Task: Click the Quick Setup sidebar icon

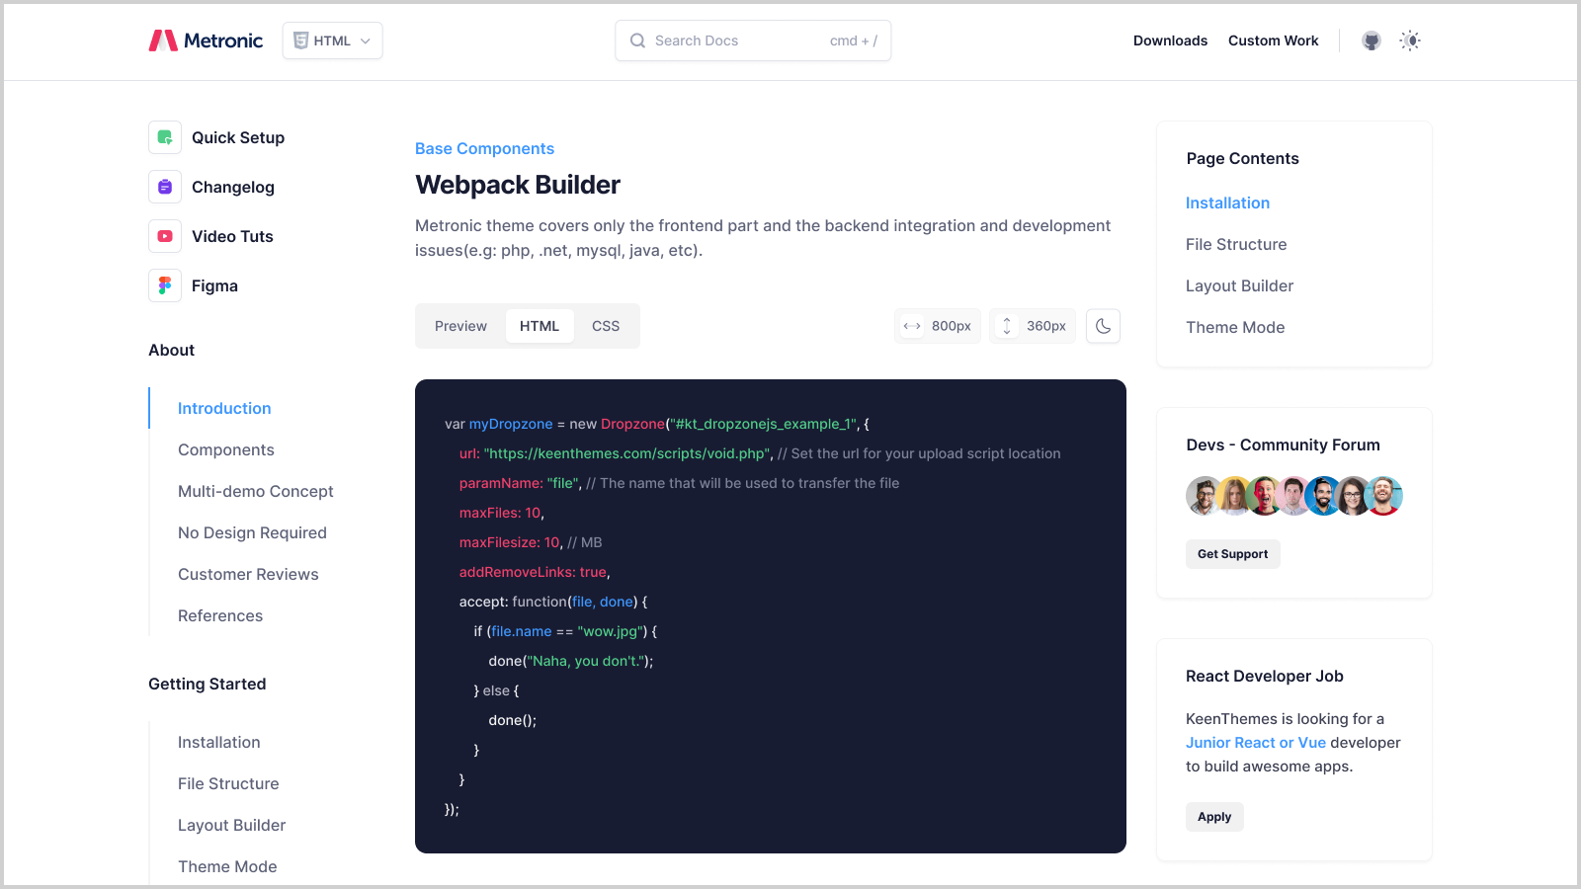Action: point(165,137)
